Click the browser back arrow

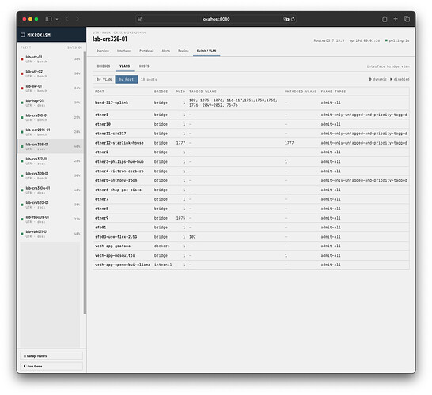click(x=67, y=19)
